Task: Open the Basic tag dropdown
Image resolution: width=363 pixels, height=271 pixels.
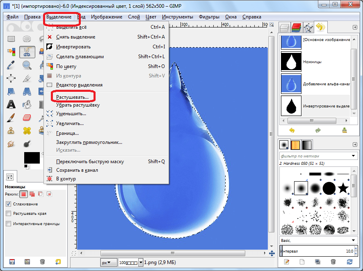Action: [353, 240]
